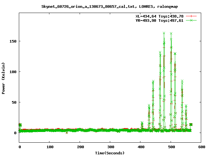Click x-axis tick label 200

(80, 147)
